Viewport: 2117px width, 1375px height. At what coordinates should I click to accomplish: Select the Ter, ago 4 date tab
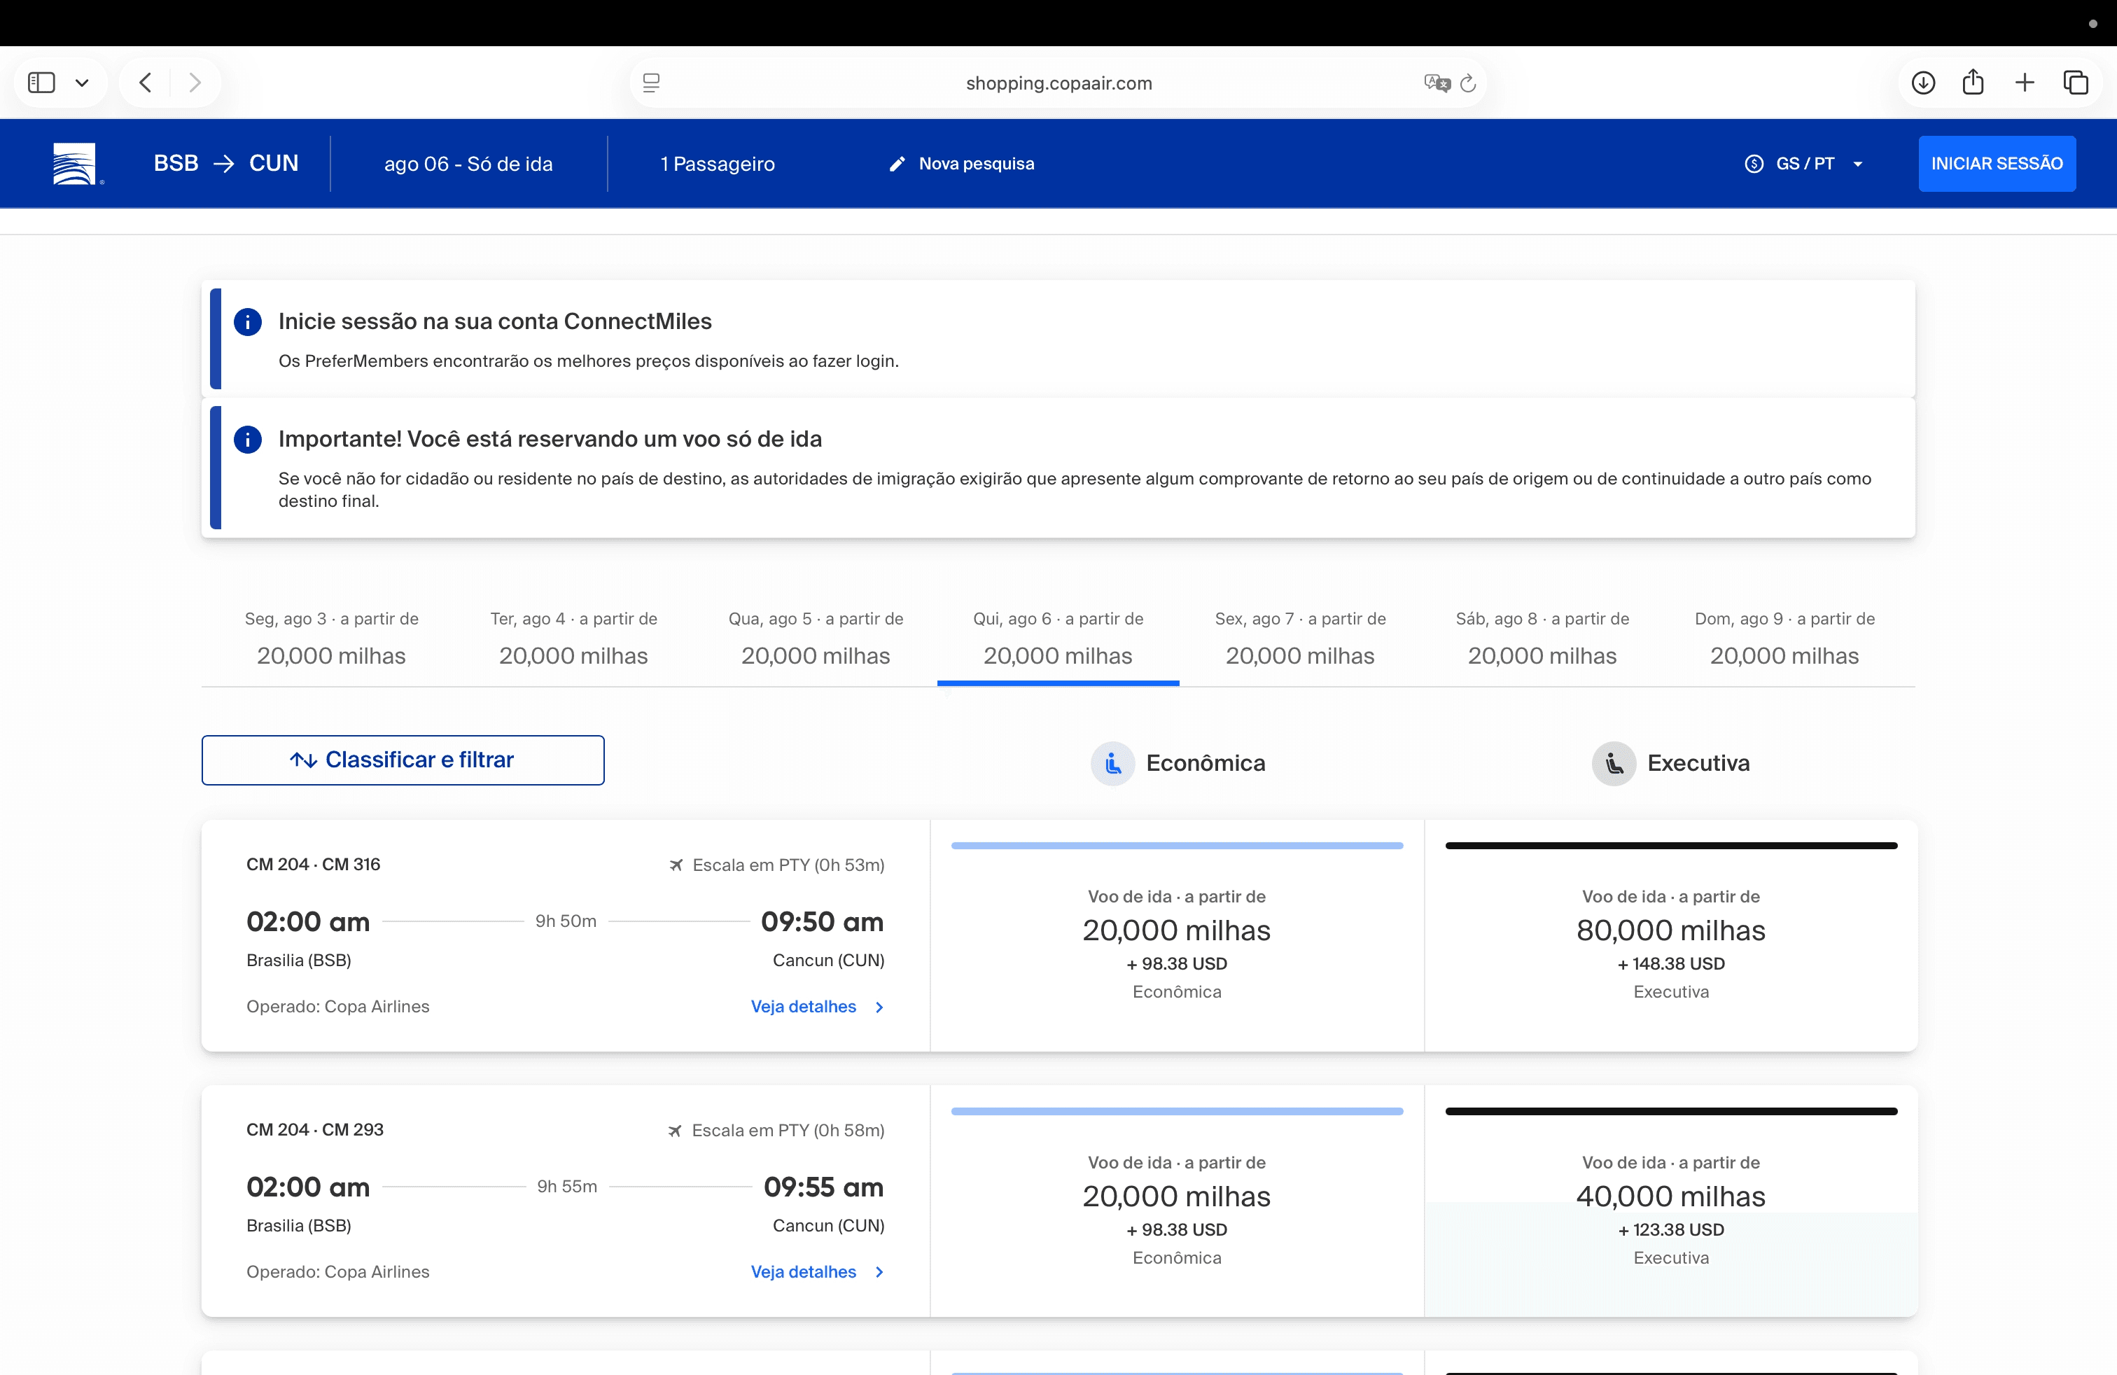[574, 638]
